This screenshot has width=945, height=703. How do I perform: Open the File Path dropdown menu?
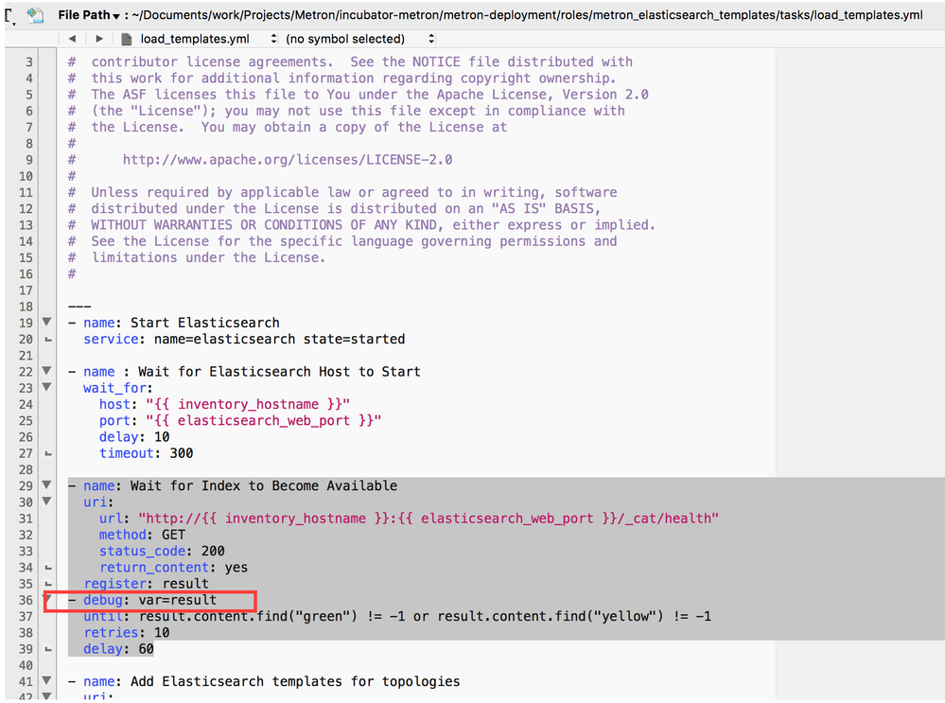(x=89, y=15)
